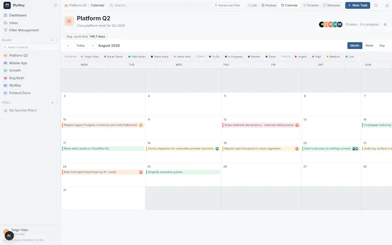Filter by In Progress status
Image resolution: width=392 pixels, height=245 pixels.
click(234, 57)
